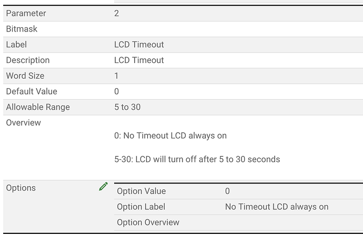Click Option Label text No Timeout LCD always on
The height and width of the screenshot is (236, 363).
pos(277,207)
